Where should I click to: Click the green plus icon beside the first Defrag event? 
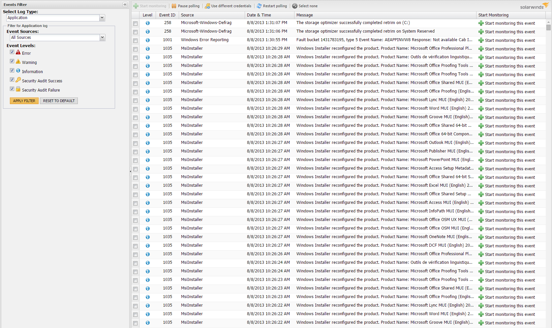click(x=481, y=23)
